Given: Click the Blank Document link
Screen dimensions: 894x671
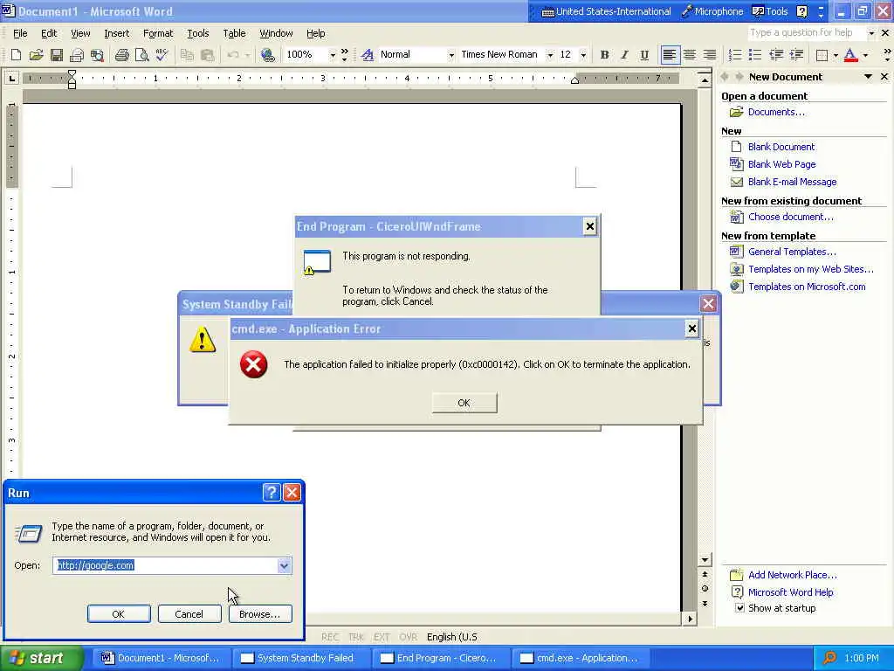Looking at the screenshot, I should pos(781,147).
